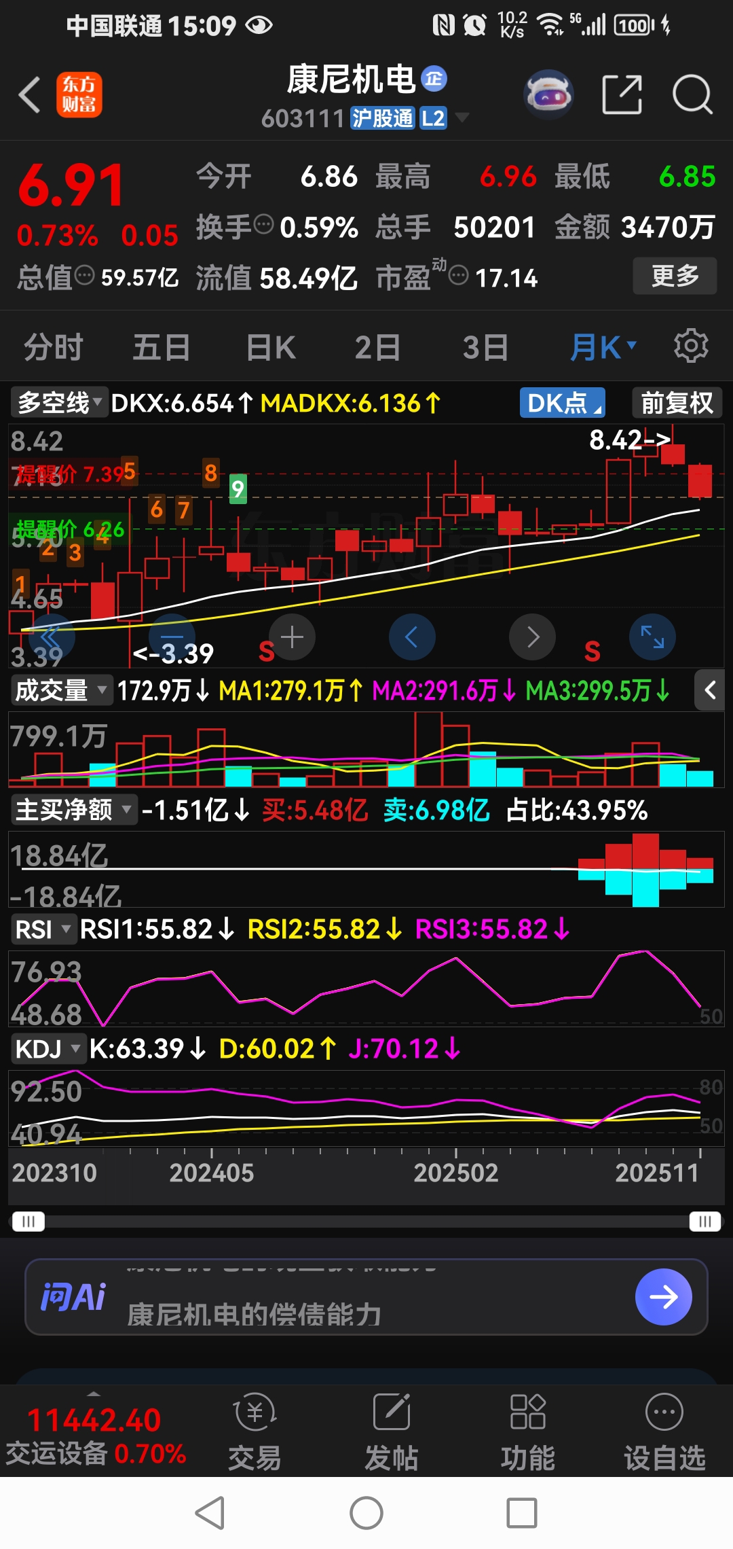733x1549 pixels.
Task: Zoom in chart with plus button
Action: point(292,637)
